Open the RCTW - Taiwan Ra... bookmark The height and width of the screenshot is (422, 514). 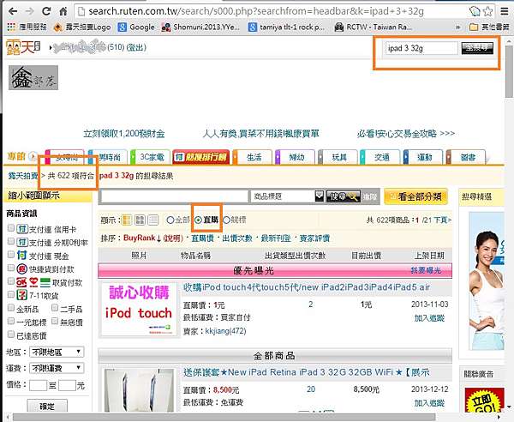click(373, 27)
